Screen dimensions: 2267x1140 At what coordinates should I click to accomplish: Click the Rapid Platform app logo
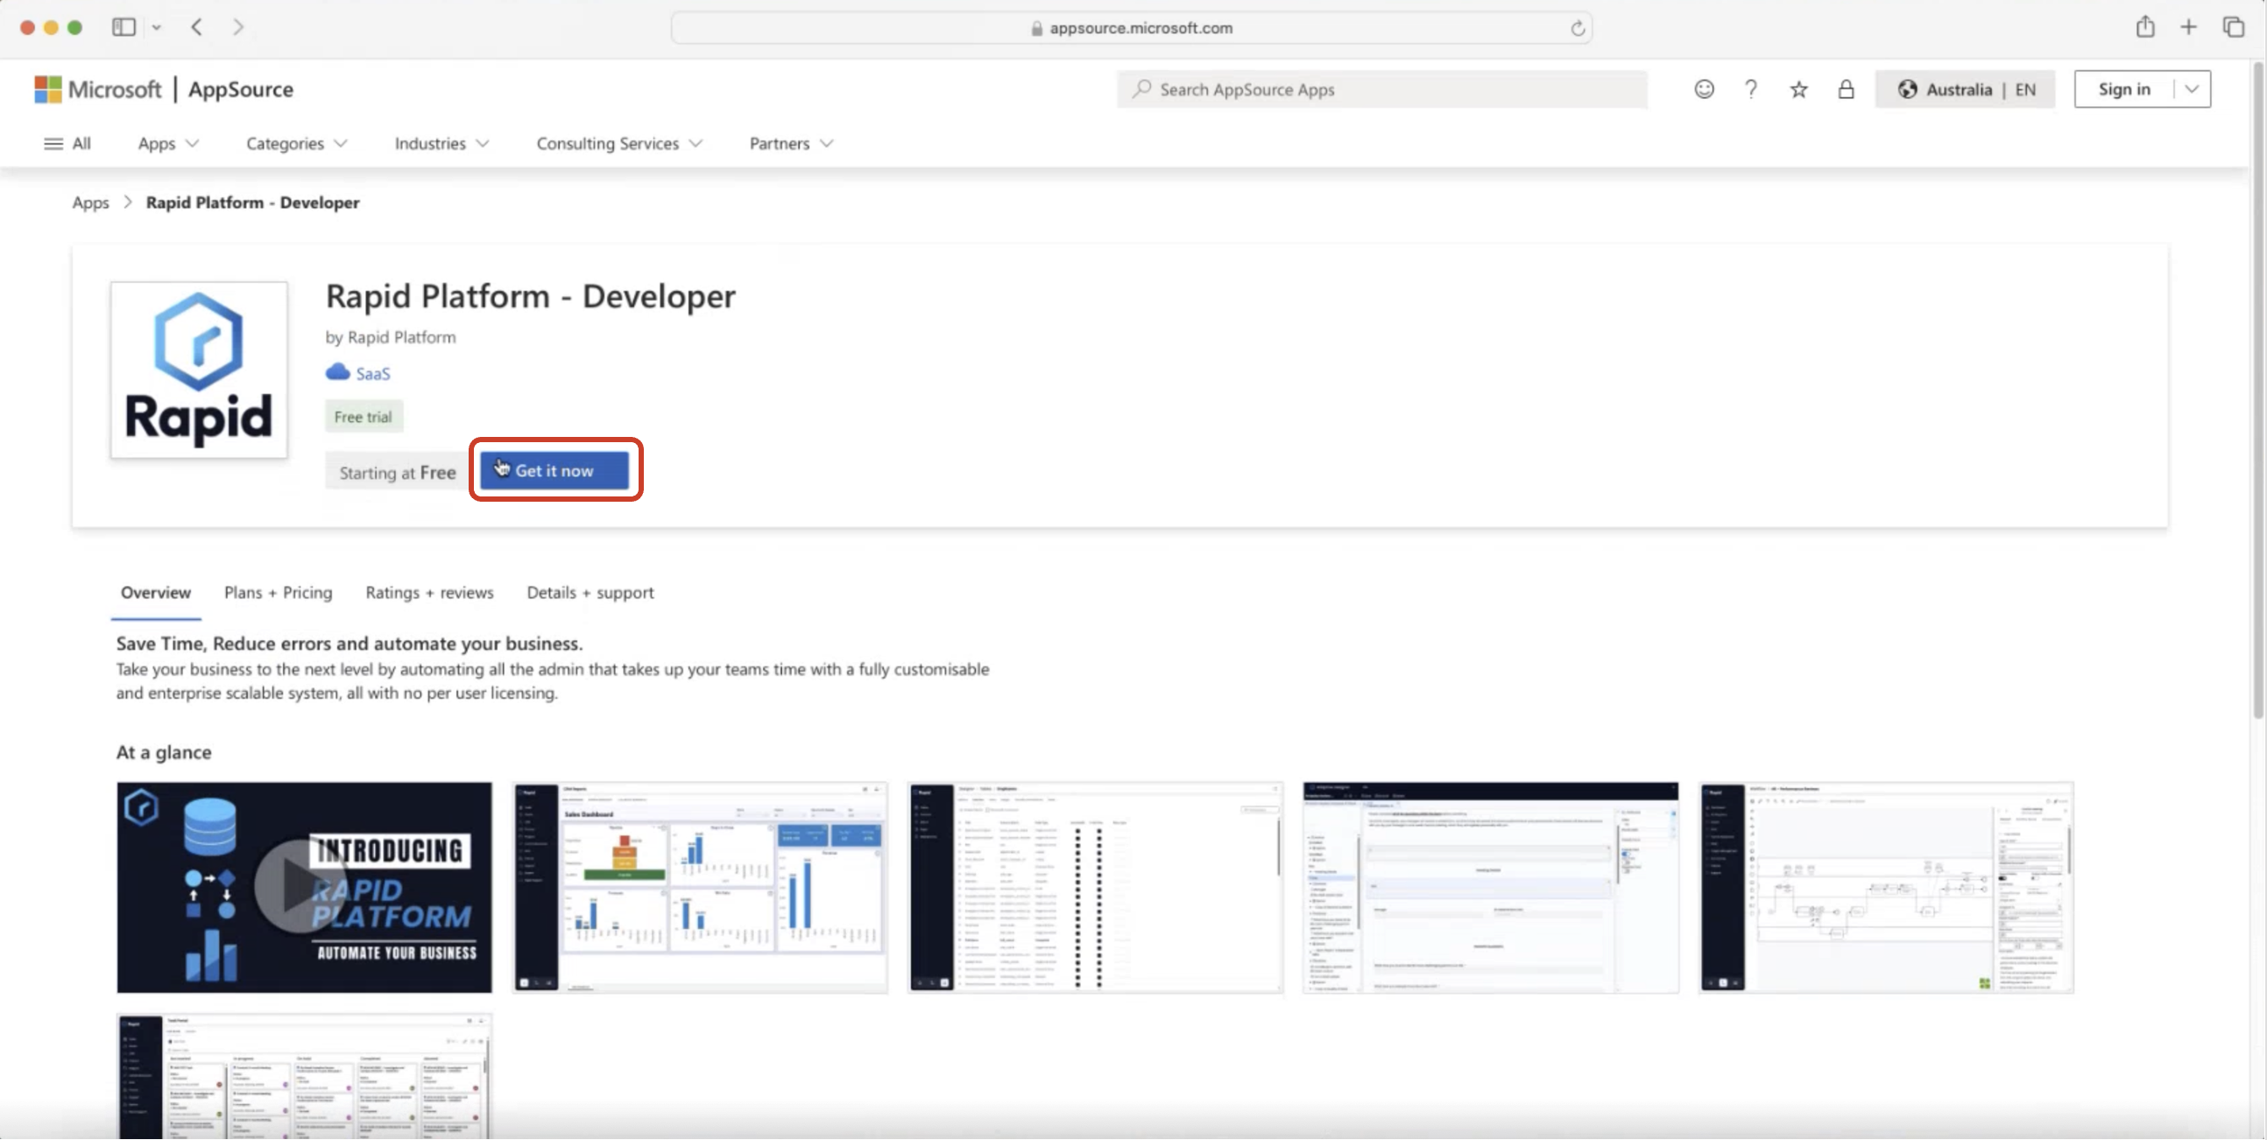click(x=199, y=369)
